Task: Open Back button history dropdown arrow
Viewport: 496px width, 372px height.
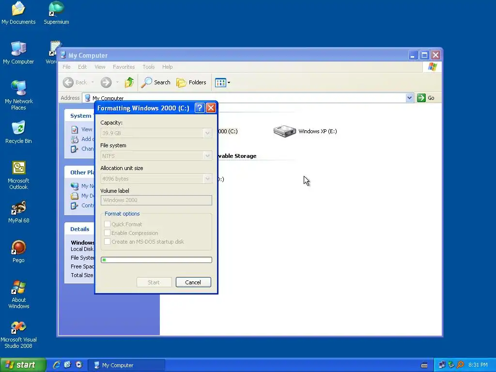Action: coord(93,82)
